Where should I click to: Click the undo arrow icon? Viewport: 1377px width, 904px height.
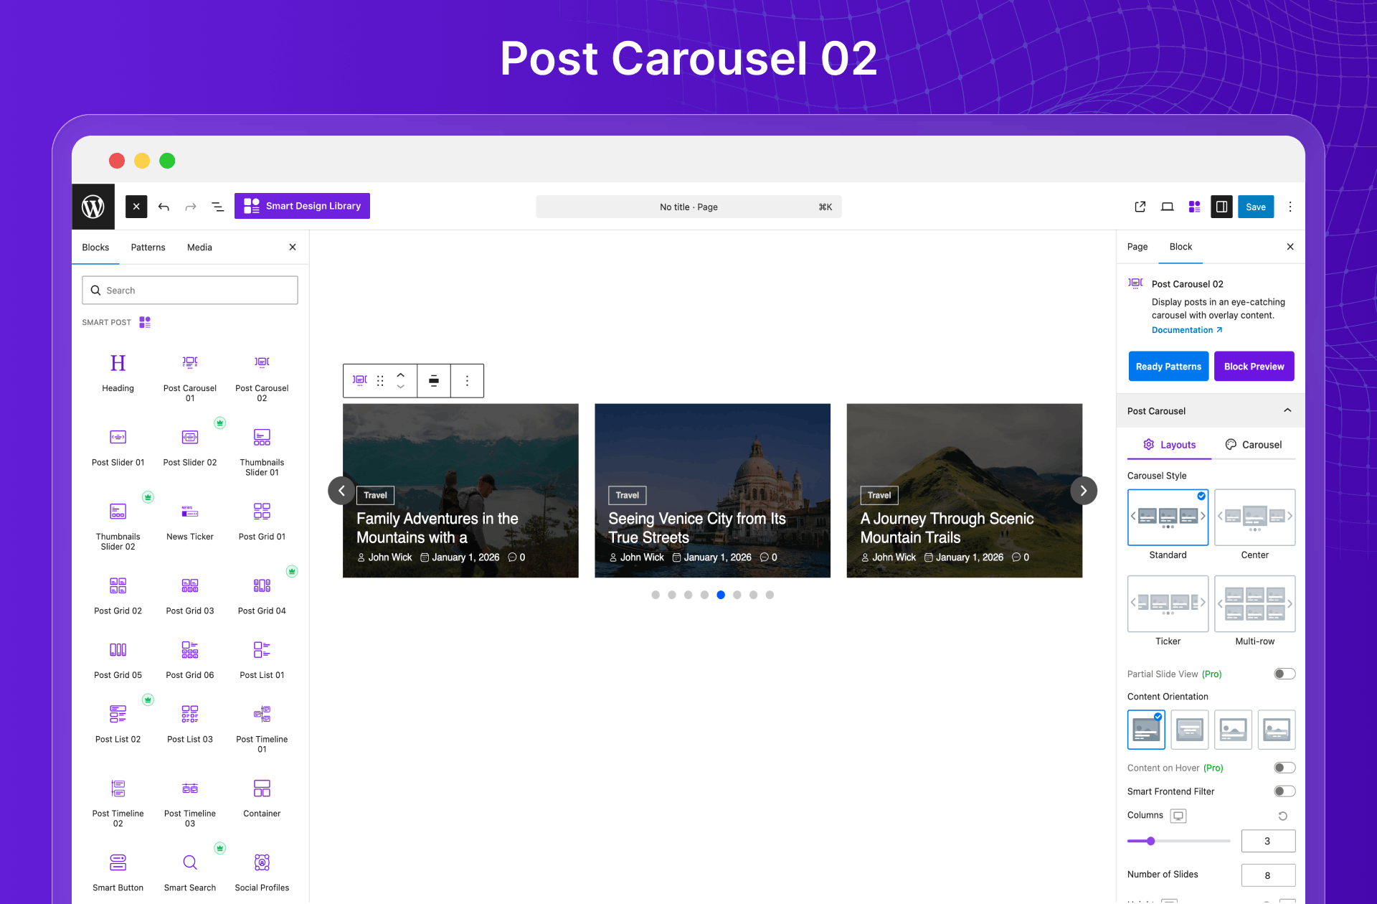(164, 207)
